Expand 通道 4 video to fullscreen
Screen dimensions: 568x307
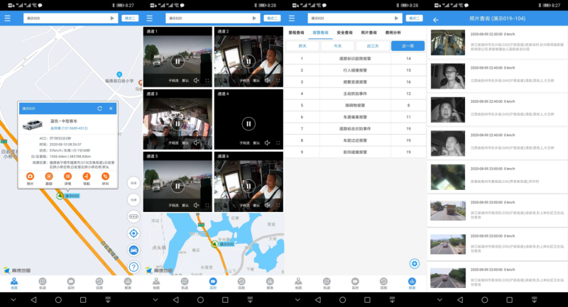278,143
